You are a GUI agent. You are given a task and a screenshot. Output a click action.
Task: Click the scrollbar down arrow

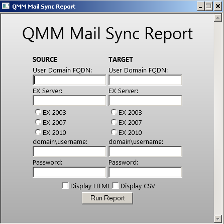[218, 218]
